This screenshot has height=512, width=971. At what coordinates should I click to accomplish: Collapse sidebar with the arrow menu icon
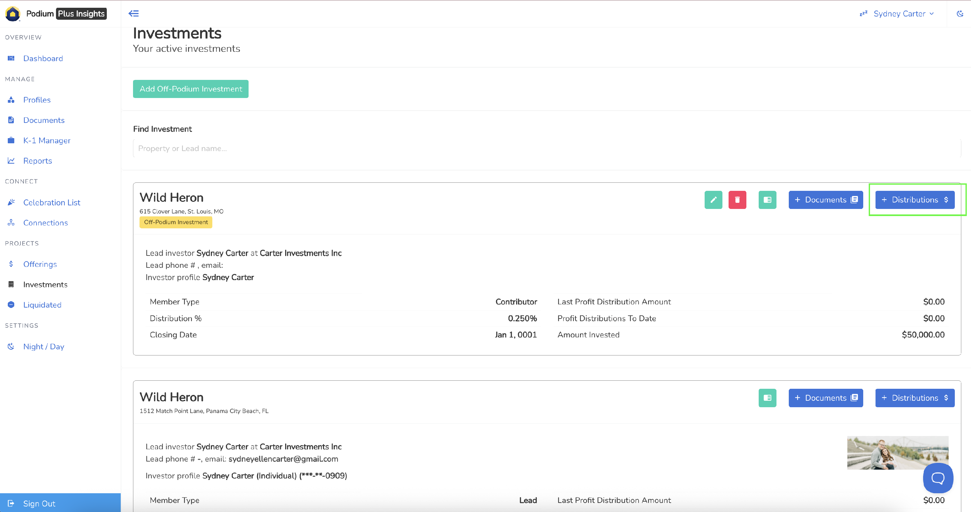pos(133,14)
